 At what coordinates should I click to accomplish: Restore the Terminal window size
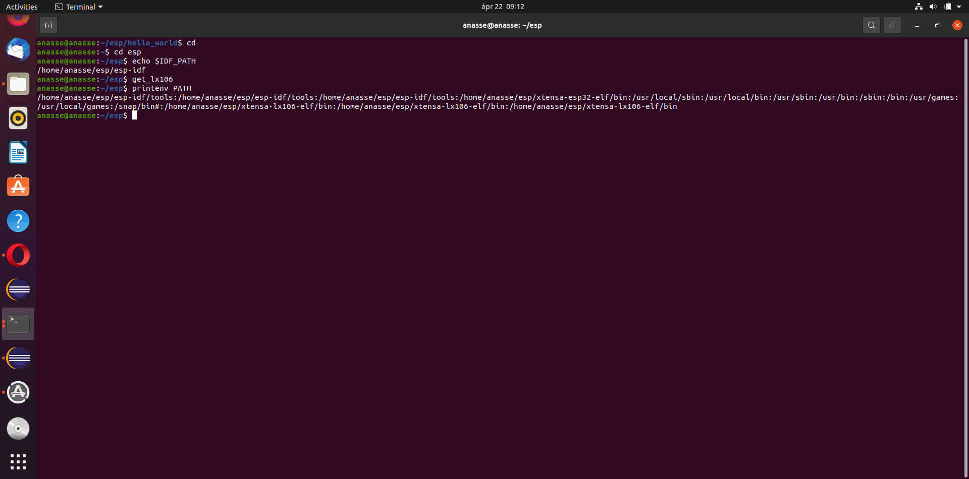point(937,25)
